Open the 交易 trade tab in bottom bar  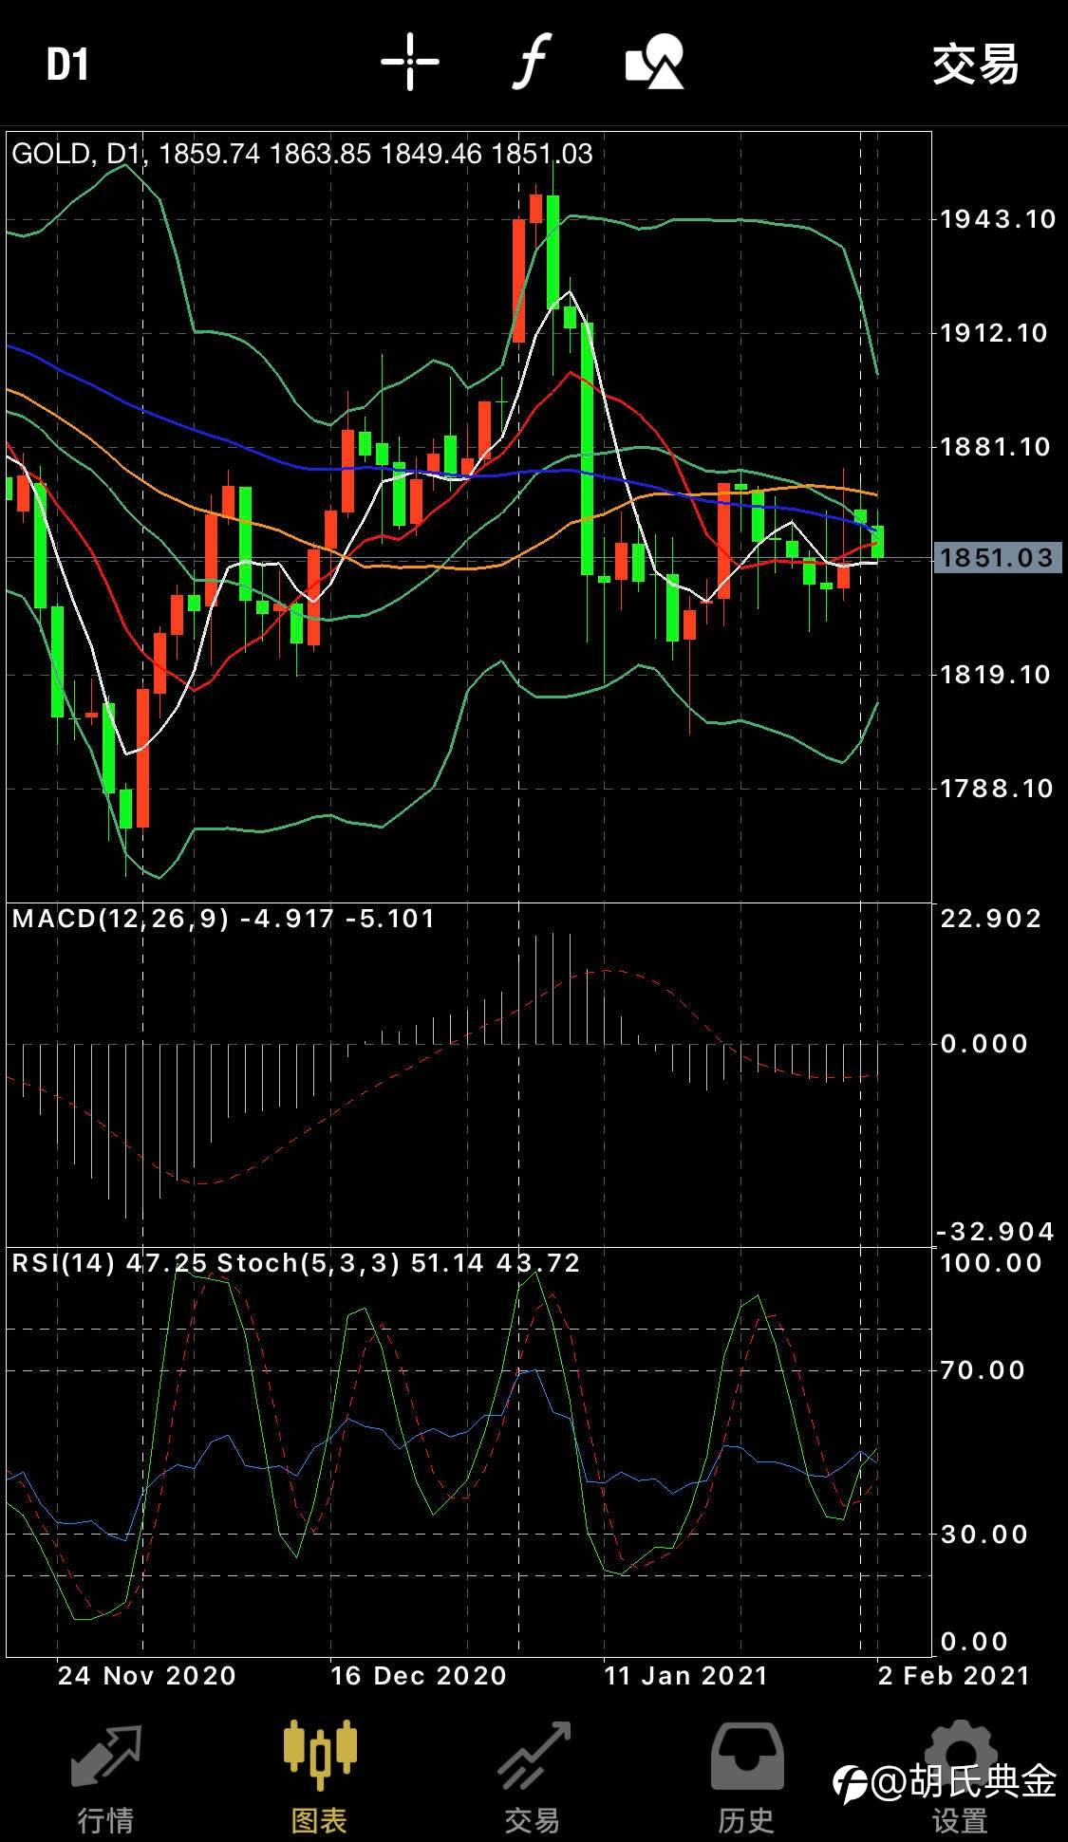(533, 1778)
